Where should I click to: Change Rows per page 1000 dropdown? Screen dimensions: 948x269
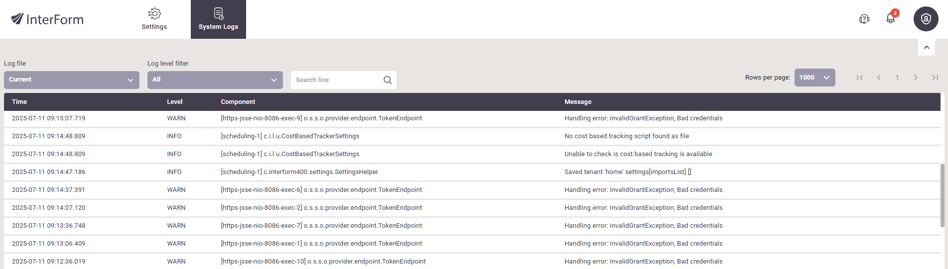click(x=815, y=78)
